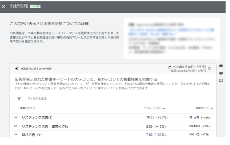Select the SNS広告 (4) category name
230x145 pixels.
[32, 135]
